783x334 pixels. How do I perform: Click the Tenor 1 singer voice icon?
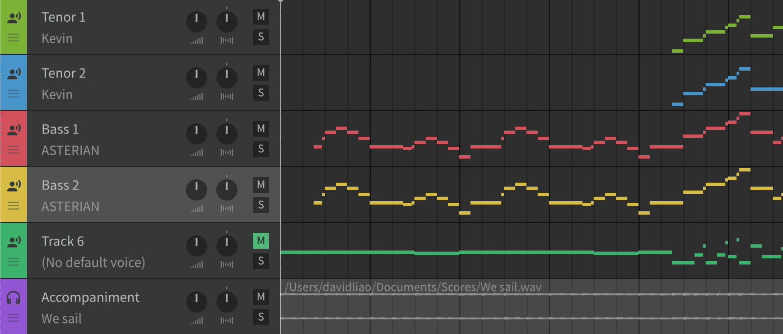[x=13, y=17]
